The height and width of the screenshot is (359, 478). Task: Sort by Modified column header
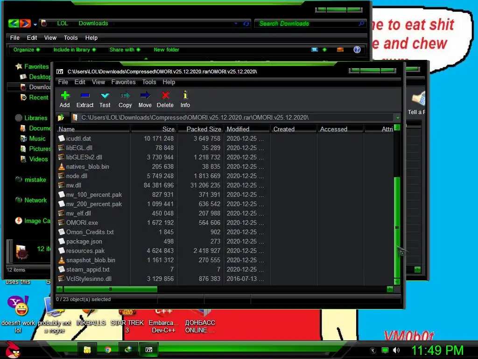[x=247, y=129]
